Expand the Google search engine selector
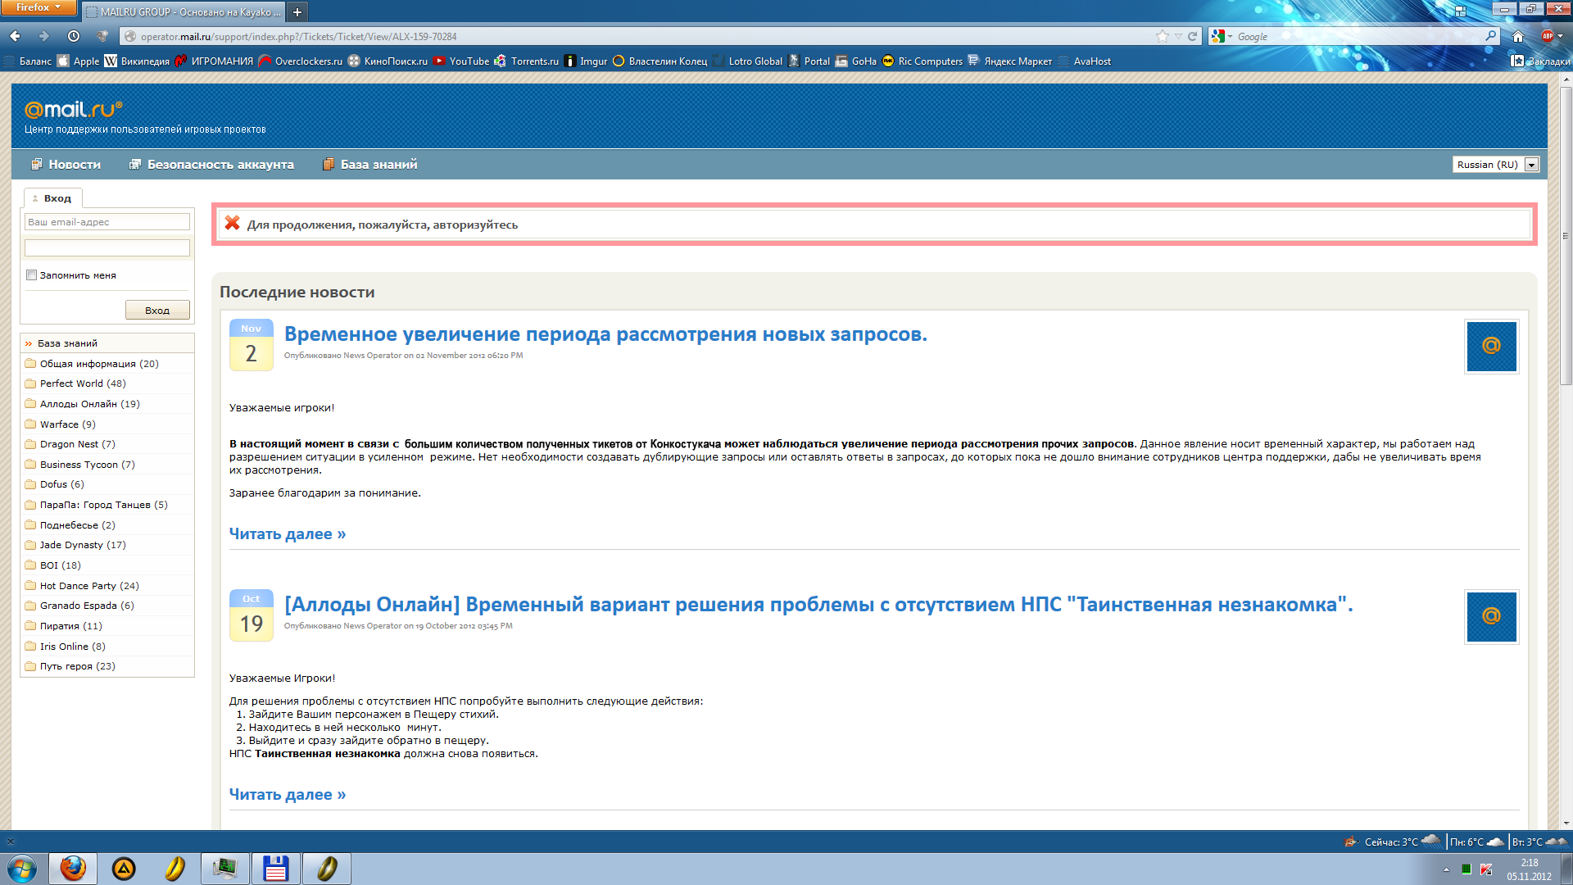 click(1222, 36)
